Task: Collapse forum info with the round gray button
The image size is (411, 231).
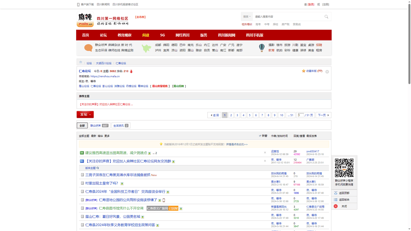Action: pyautogui.click(x=327, y=72)
